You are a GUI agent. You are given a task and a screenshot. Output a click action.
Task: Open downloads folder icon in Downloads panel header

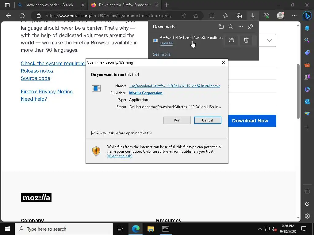click(221, 27)
